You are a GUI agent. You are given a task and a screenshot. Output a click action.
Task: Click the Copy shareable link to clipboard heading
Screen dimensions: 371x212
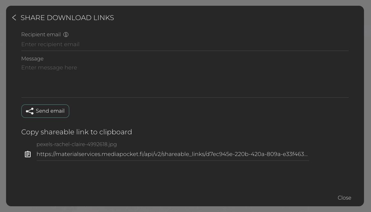click(77, 132)
